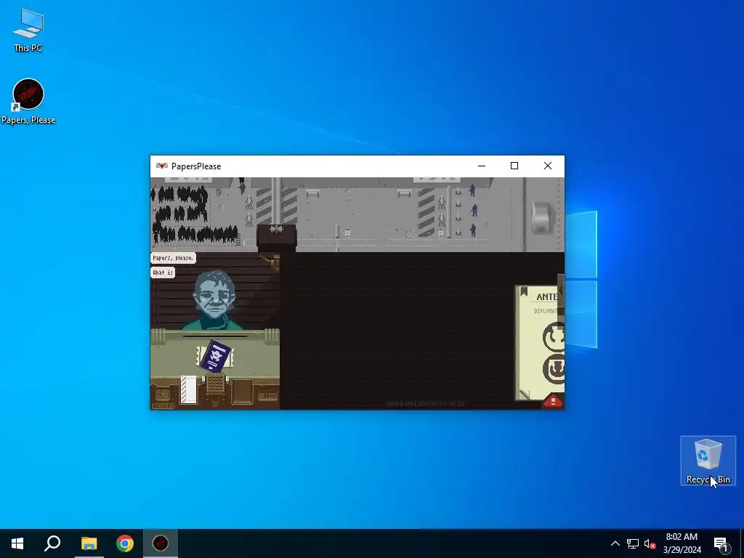Click the intercom speaker grille
The height and width of the screenshot is (558, 744).
pos(215,384)
